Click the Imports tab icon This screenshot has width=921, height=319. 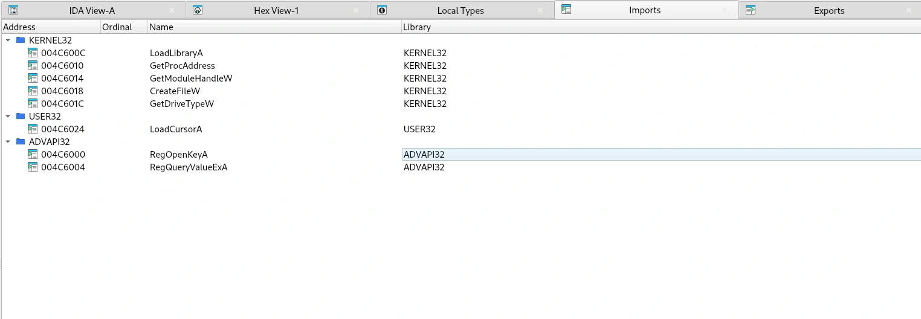[x=566, y=9]
